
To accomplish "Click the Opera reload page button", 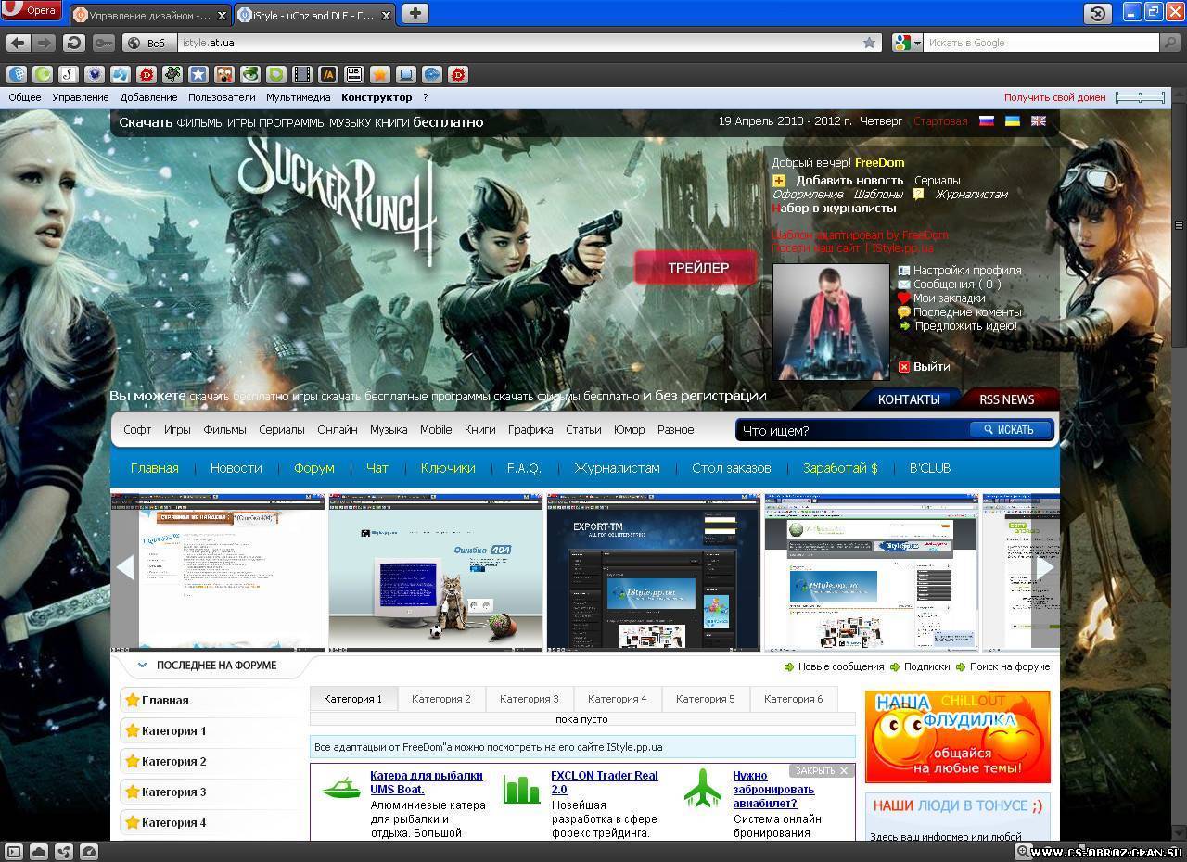I will point(74,43).
